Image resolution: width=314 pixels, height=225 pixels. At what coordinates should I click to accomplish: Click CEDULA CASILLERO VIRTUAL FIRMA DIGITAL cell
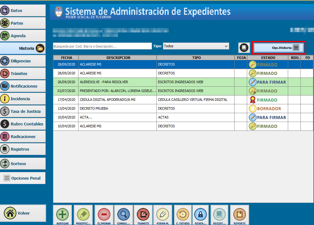[195, 100]
